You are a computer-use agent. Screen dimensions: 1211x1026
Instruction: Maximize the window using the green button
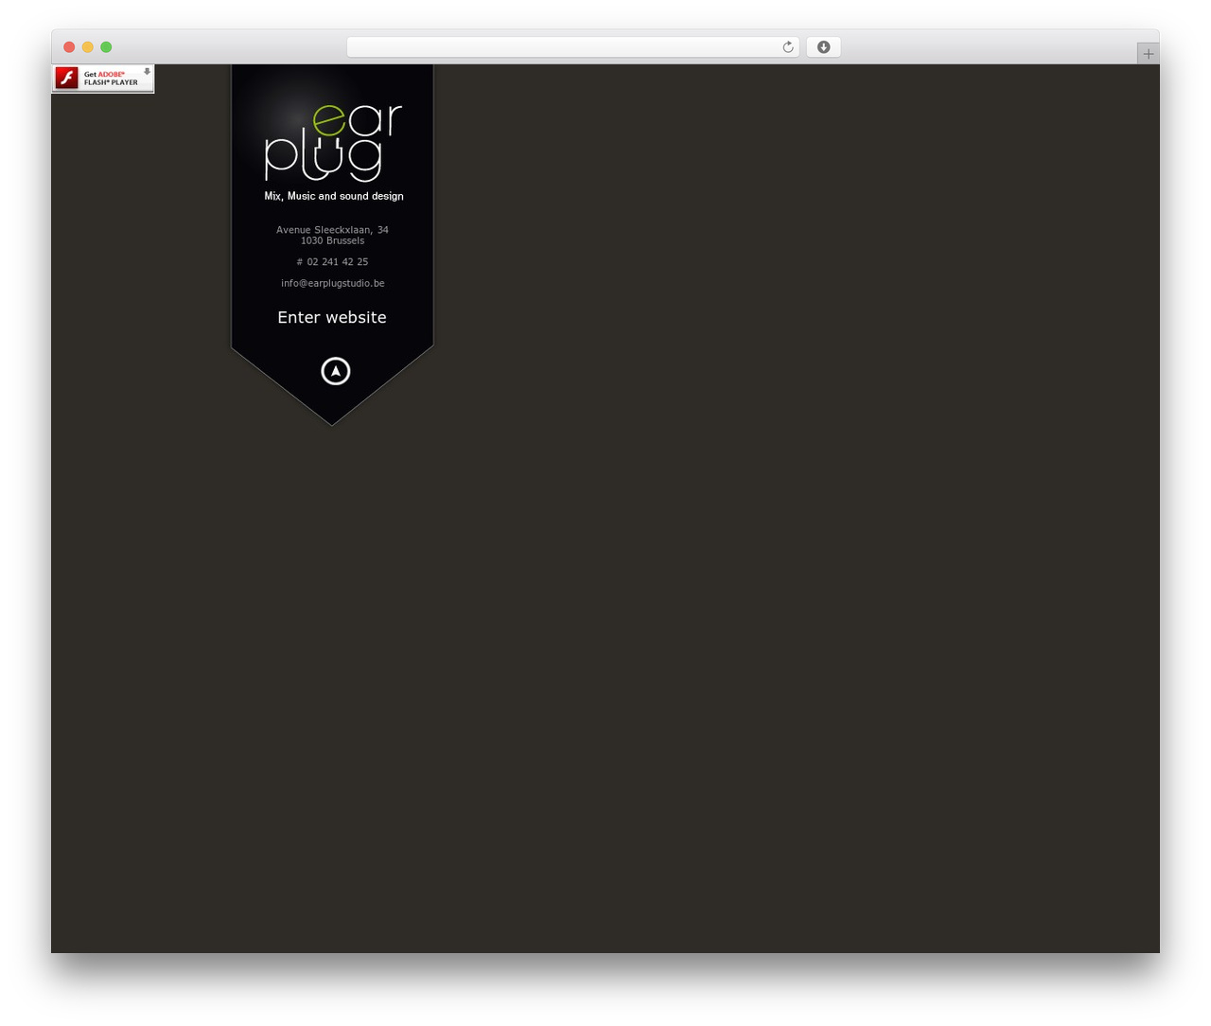(x=106, y=47)
